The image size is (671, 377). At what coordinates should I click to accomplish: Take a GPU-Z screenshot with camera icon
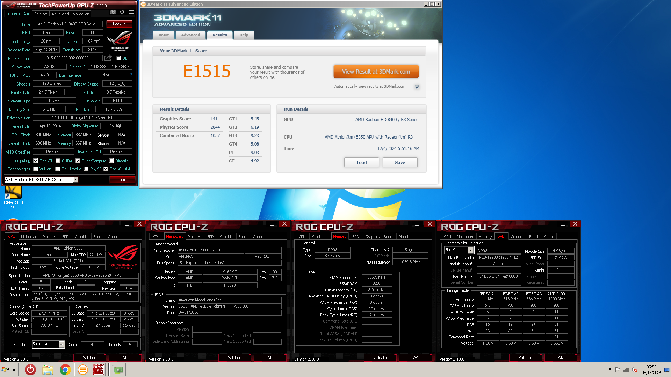(x=113, y=12)
